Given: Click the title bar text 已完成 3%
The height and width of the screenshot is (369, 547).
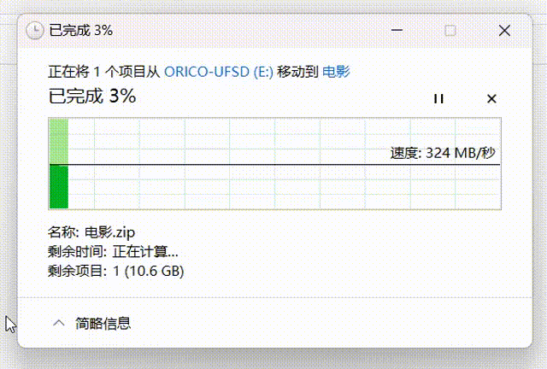Looking at the screenshot, I should coord(81,31).
